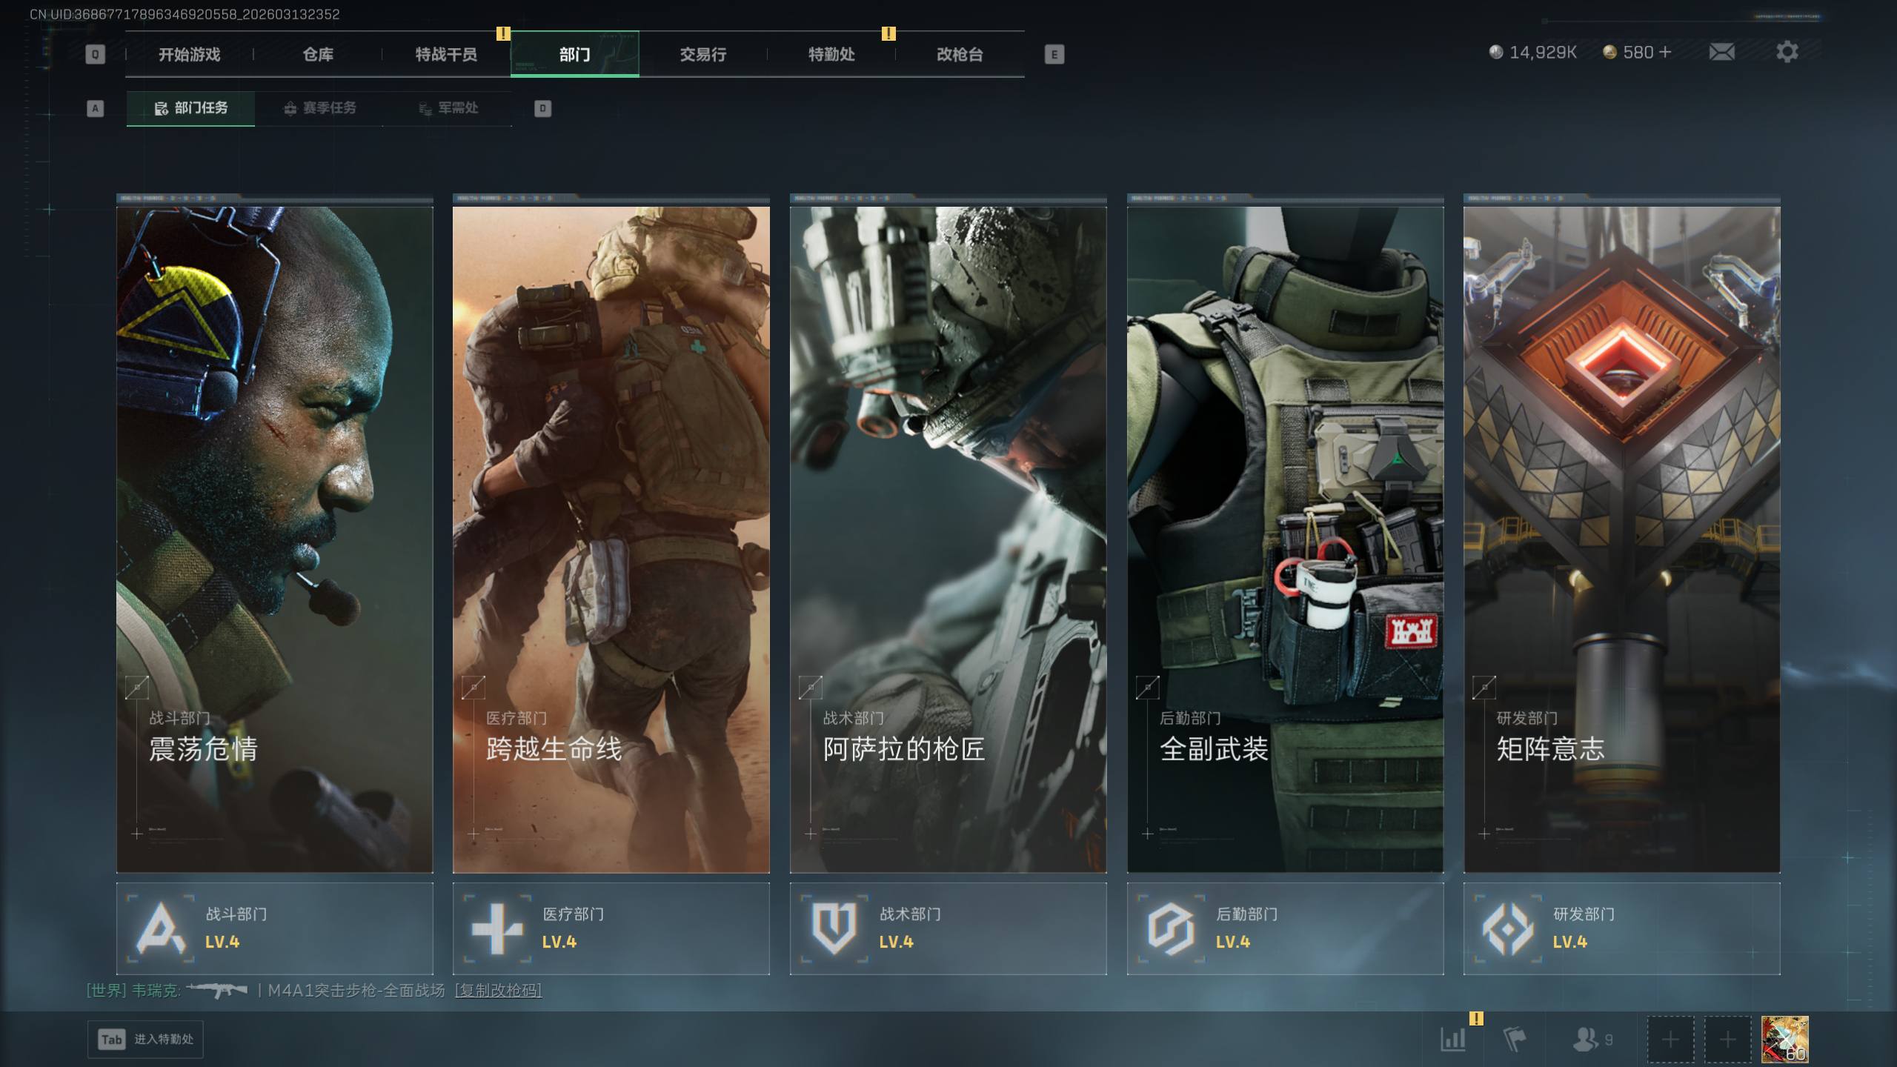Click the statistics bar chart icon
This screenshot has height=1067, width=1897.
point(1453,1039)
